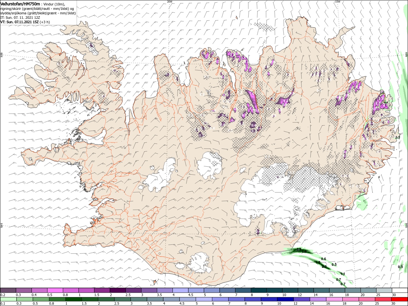Choose the rain-scale swatch labeled 20
This screenshot has height=306, width=408.
(366, 299)
